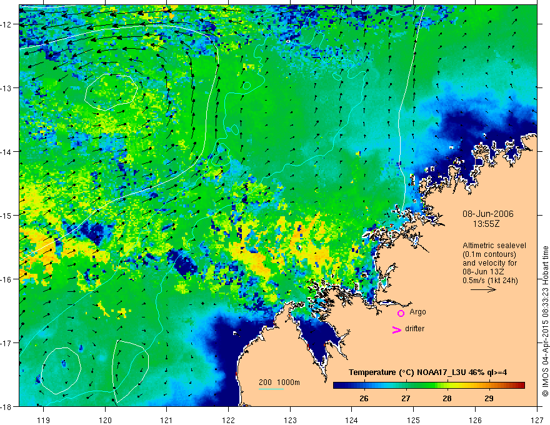550x425 pixels.
Task: Click the '-12' latitude axis label
Action: [7, 24]
